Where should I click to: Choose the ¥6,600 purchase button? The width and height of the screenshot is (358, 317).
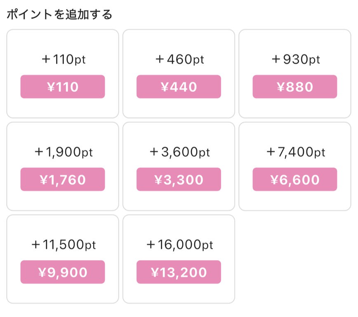[x=294, y=179]
